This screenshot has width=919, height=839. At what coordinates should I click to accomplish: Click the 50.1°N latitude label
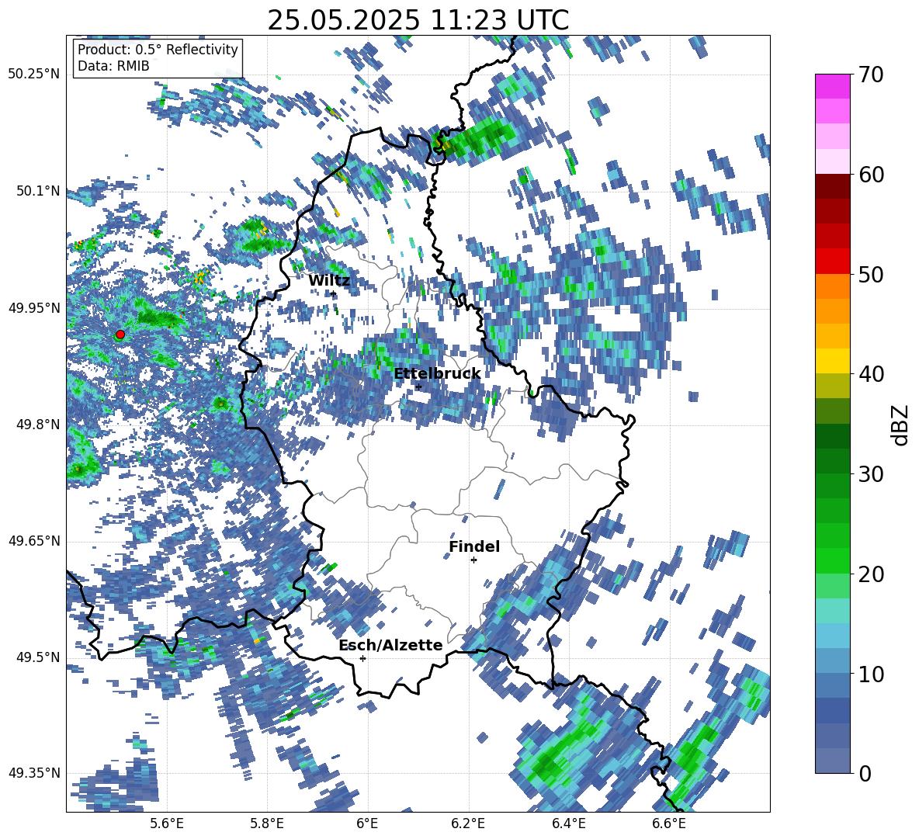[38, 191]
